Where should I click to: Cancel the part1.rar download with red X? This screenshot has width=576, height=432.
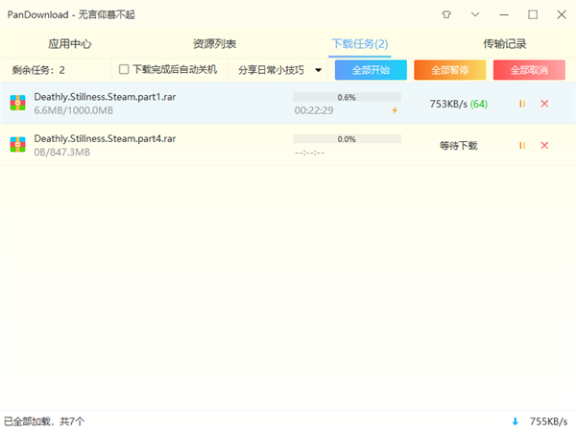point(544,104)
